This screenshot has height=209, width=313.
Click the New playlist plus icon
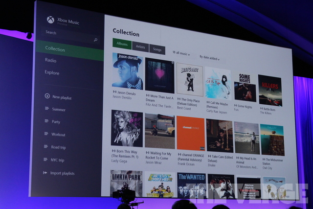pyautogui.click(x=47, y=96)
